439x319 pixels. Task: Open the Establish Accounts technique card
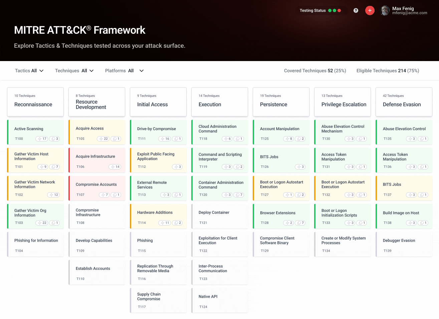pos(97,273)
